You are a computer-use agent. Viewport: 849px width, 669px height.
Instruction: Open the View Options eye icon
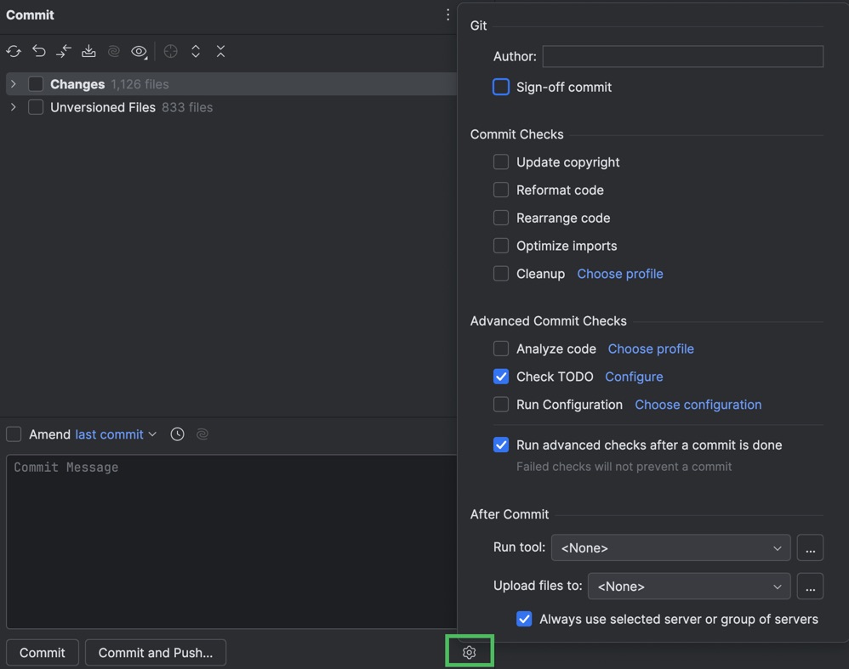click(x=140, y=51)
